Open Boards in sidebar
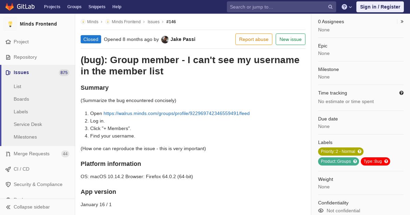The image size is (410, 215). click(x=21, y=99)
